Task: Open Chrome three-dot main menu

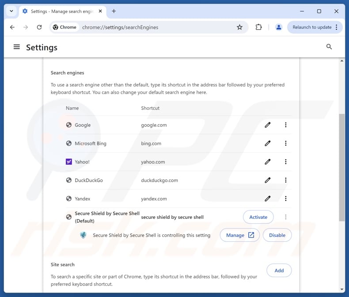Action: [x=337, y=27]
